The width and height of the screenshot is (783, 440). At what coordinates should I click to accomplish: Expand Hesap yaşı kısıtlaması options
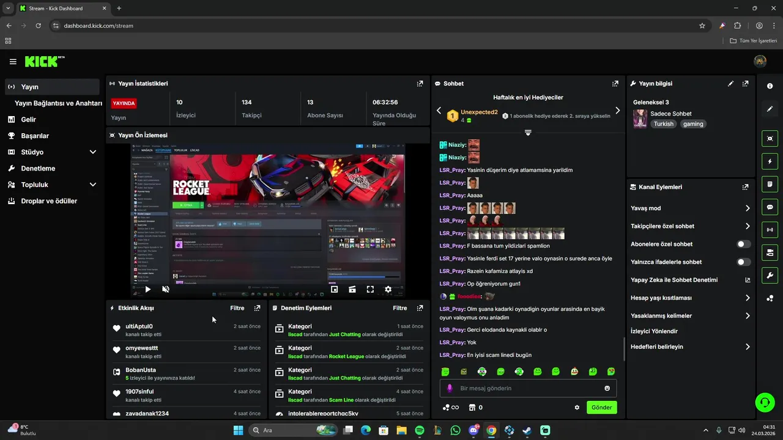[748, 298]
